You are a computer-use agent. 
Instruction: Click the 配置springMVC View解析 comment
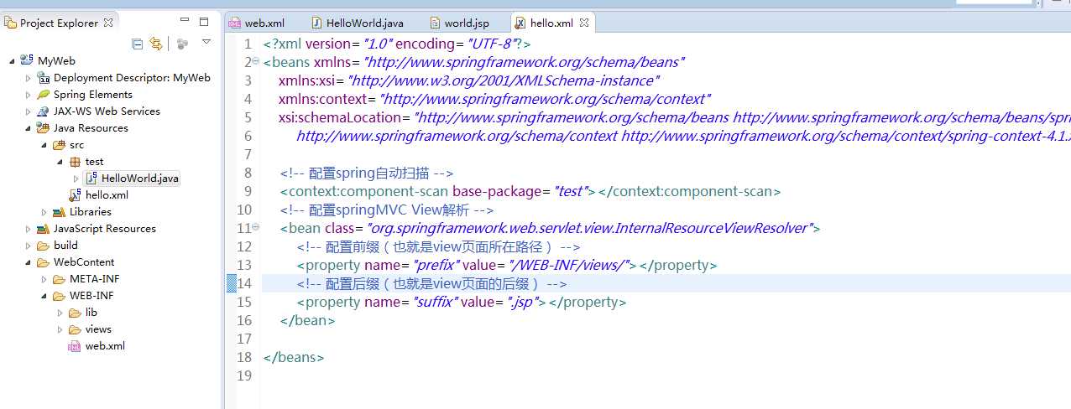point(387,210)
